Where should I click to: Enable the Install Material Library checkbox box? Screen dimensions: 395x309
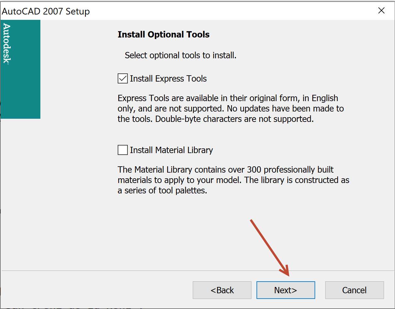click(x=123, y=150)
